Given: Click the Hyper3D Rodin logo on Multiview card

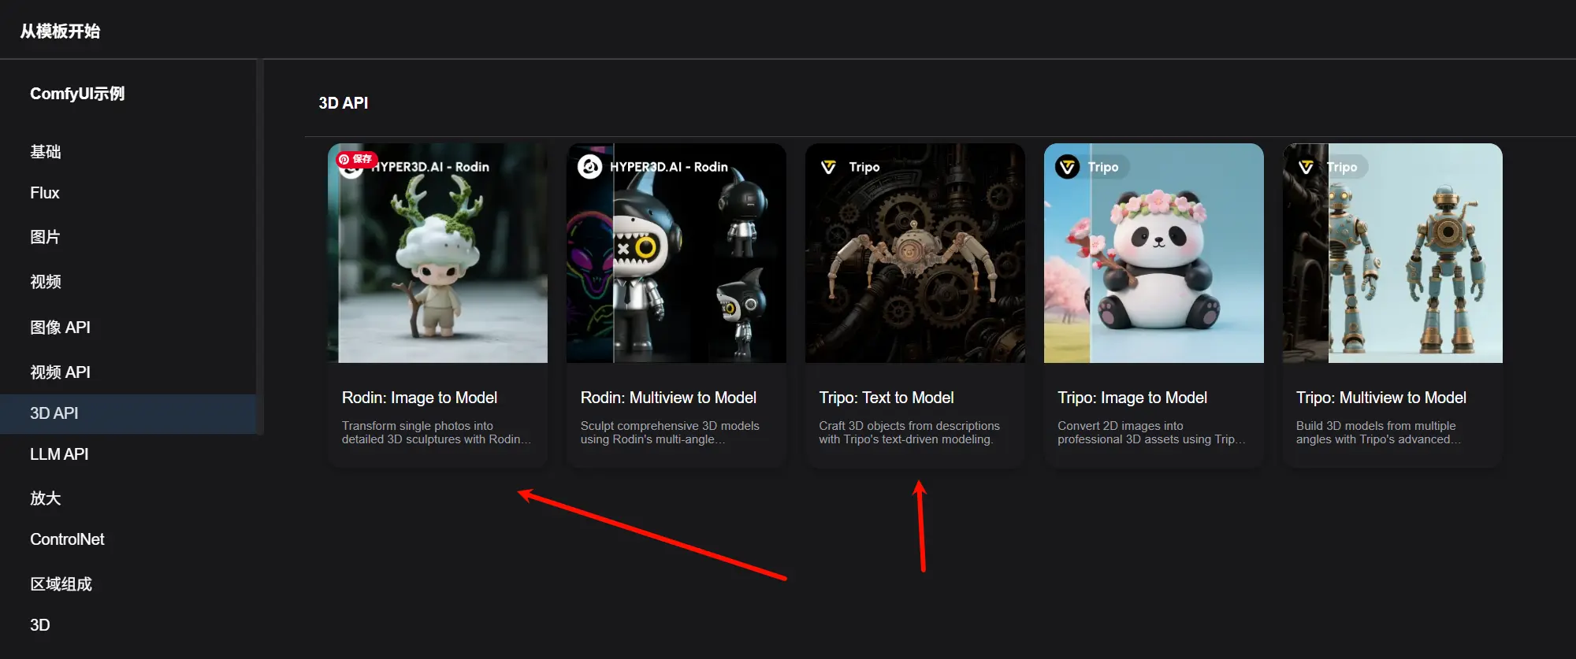Looking at the screenshot, I should pos(589,167).
